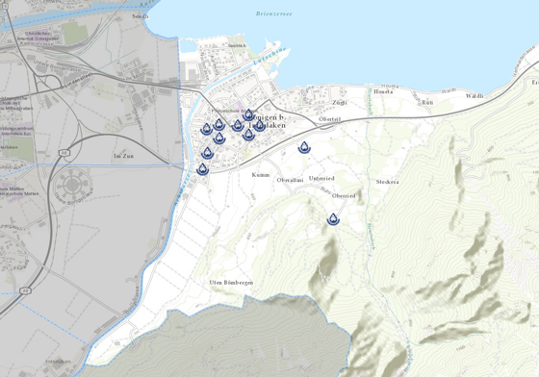
Task: Click the lower A8 road shield
Action: tap(25, 291)
